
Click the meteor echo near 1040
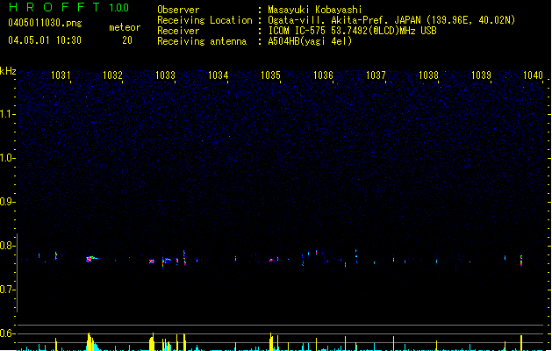tap(521, 261)
